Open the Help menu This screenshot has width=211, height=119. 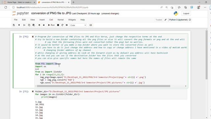[x=83, y=20]
